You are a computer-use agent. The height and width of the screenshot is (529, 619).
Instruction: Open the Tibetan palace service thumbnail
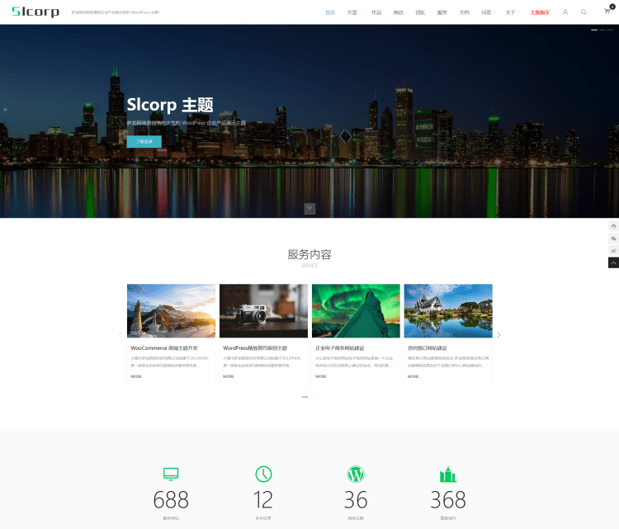pos(172,310)
